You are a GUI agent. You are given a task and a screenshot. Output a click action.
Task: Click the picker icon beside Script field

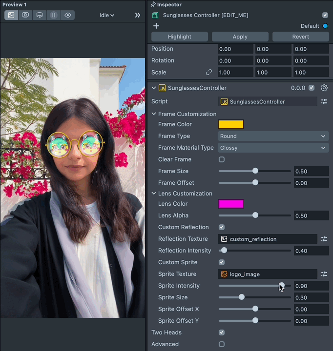(324, 101)
